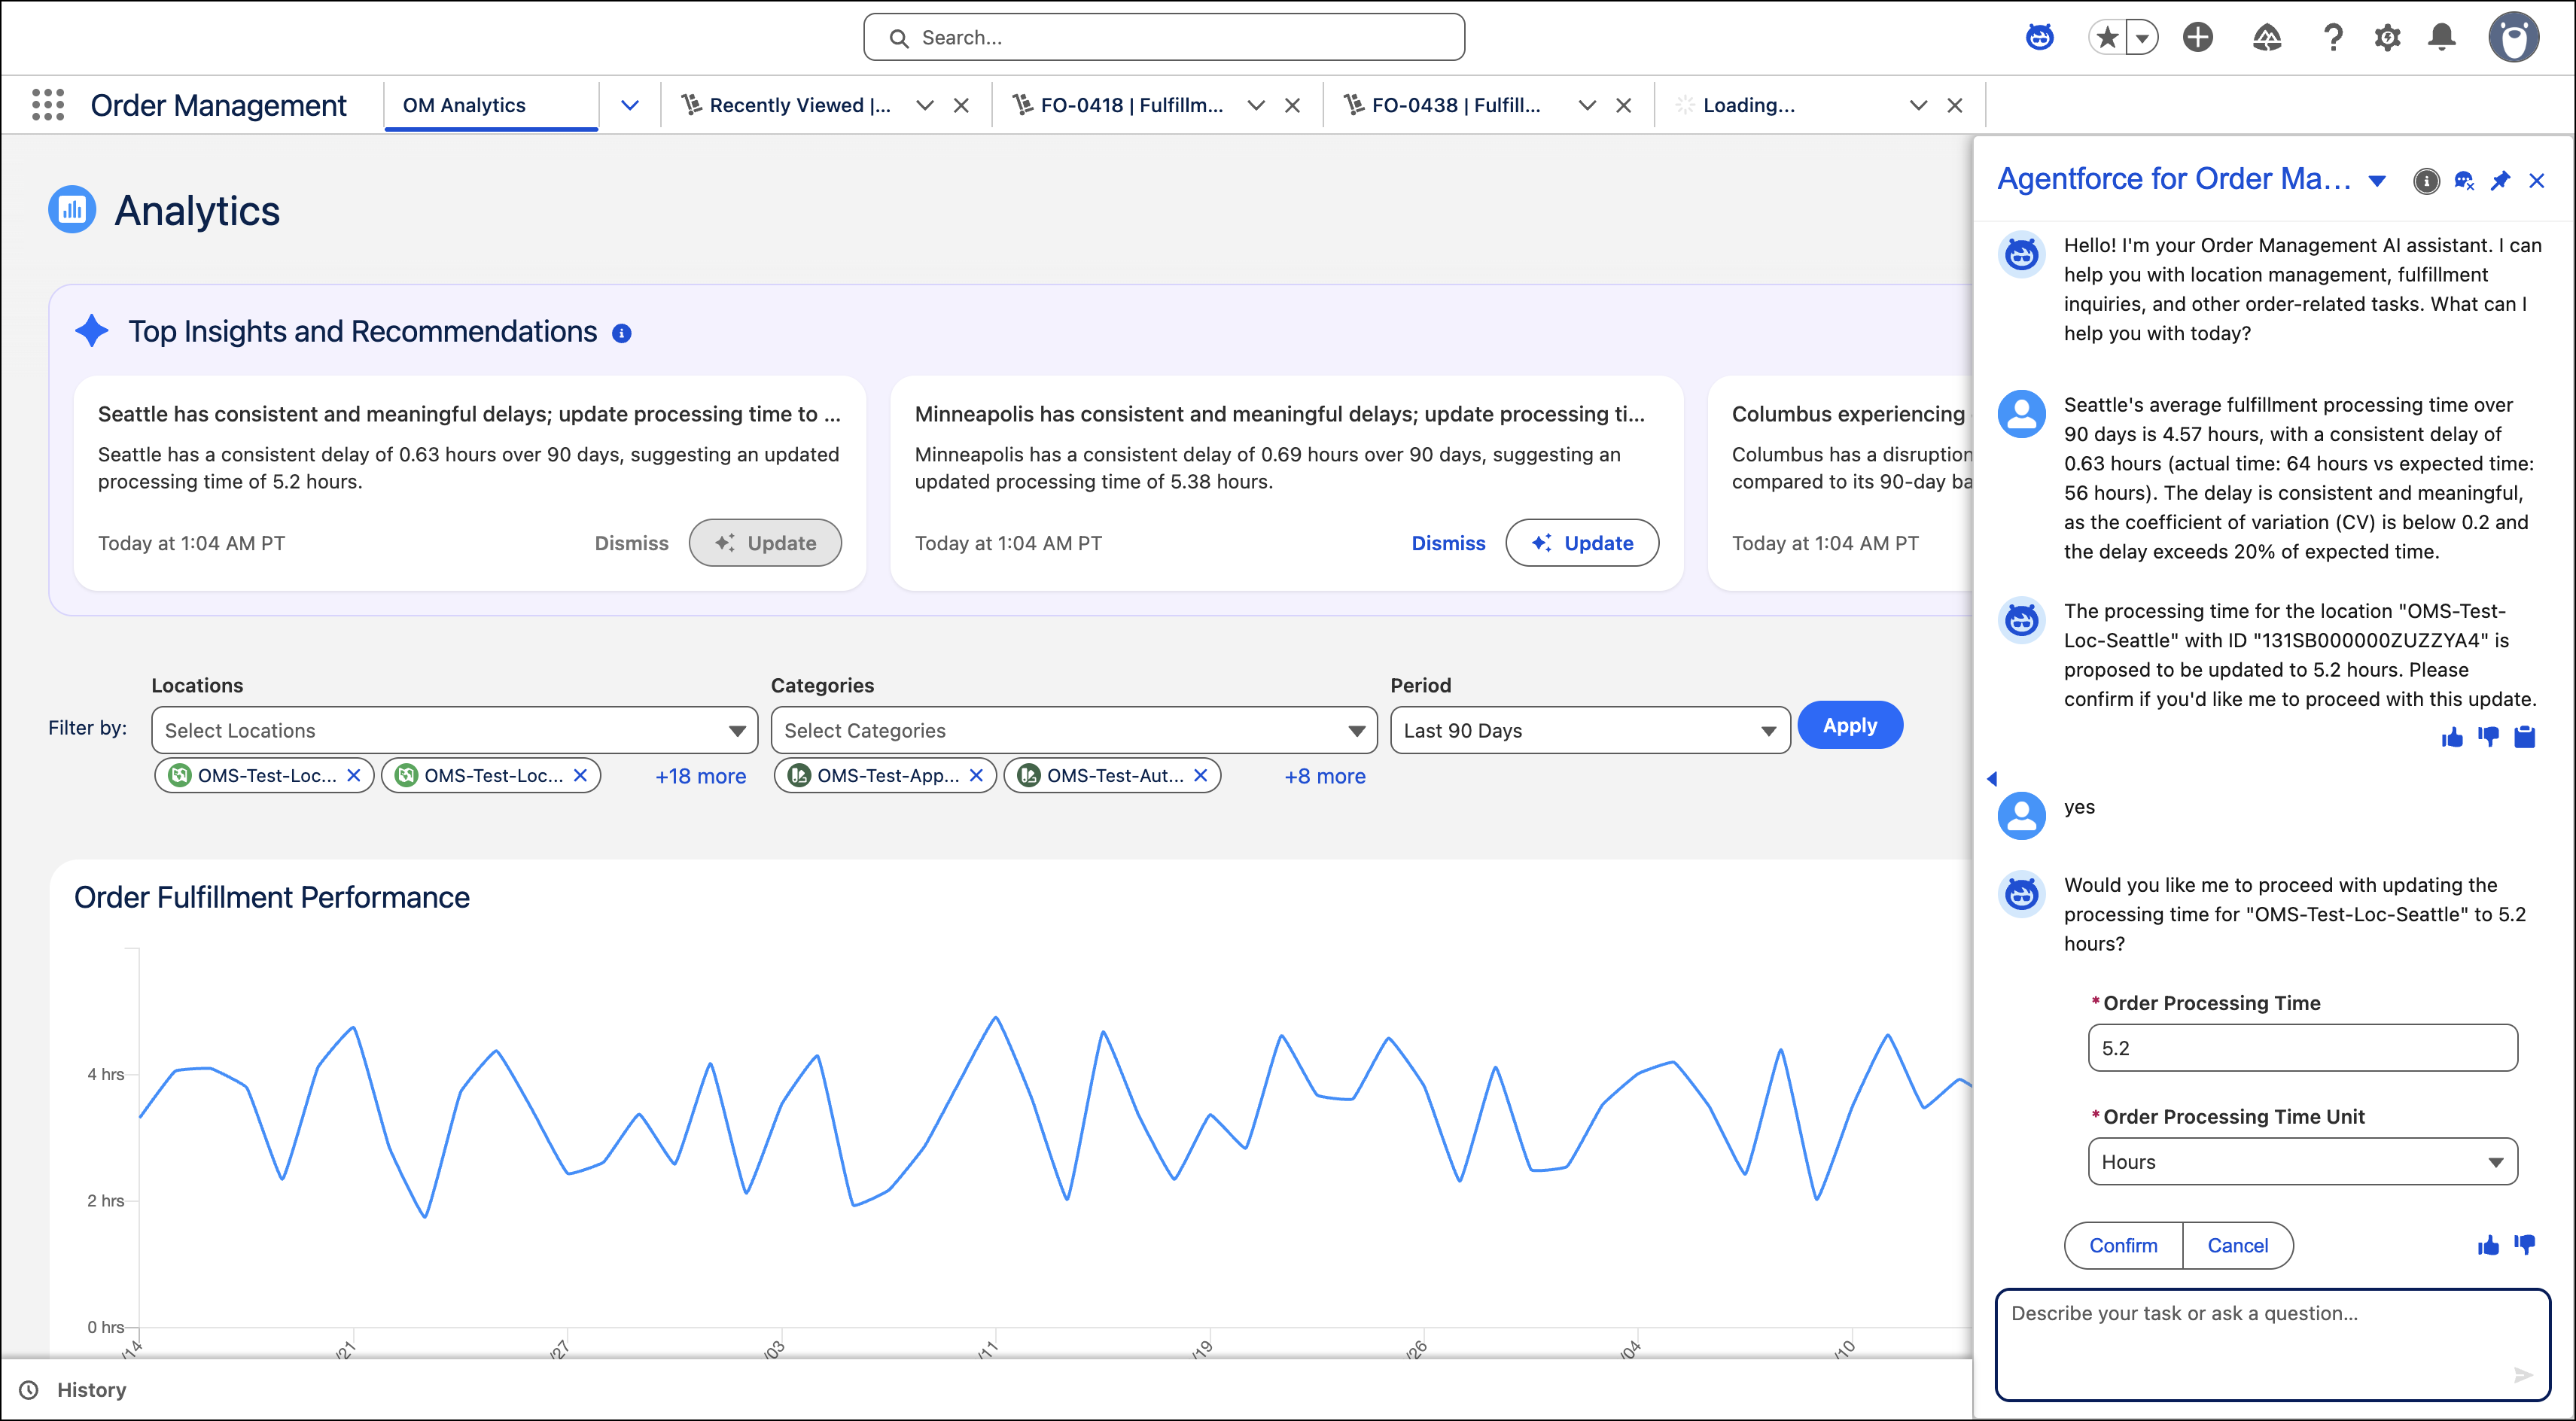This screenshot has height=1421, width=2576.
Task: Open the Select Categories dropdown
Action: (x=1074, y=731)
